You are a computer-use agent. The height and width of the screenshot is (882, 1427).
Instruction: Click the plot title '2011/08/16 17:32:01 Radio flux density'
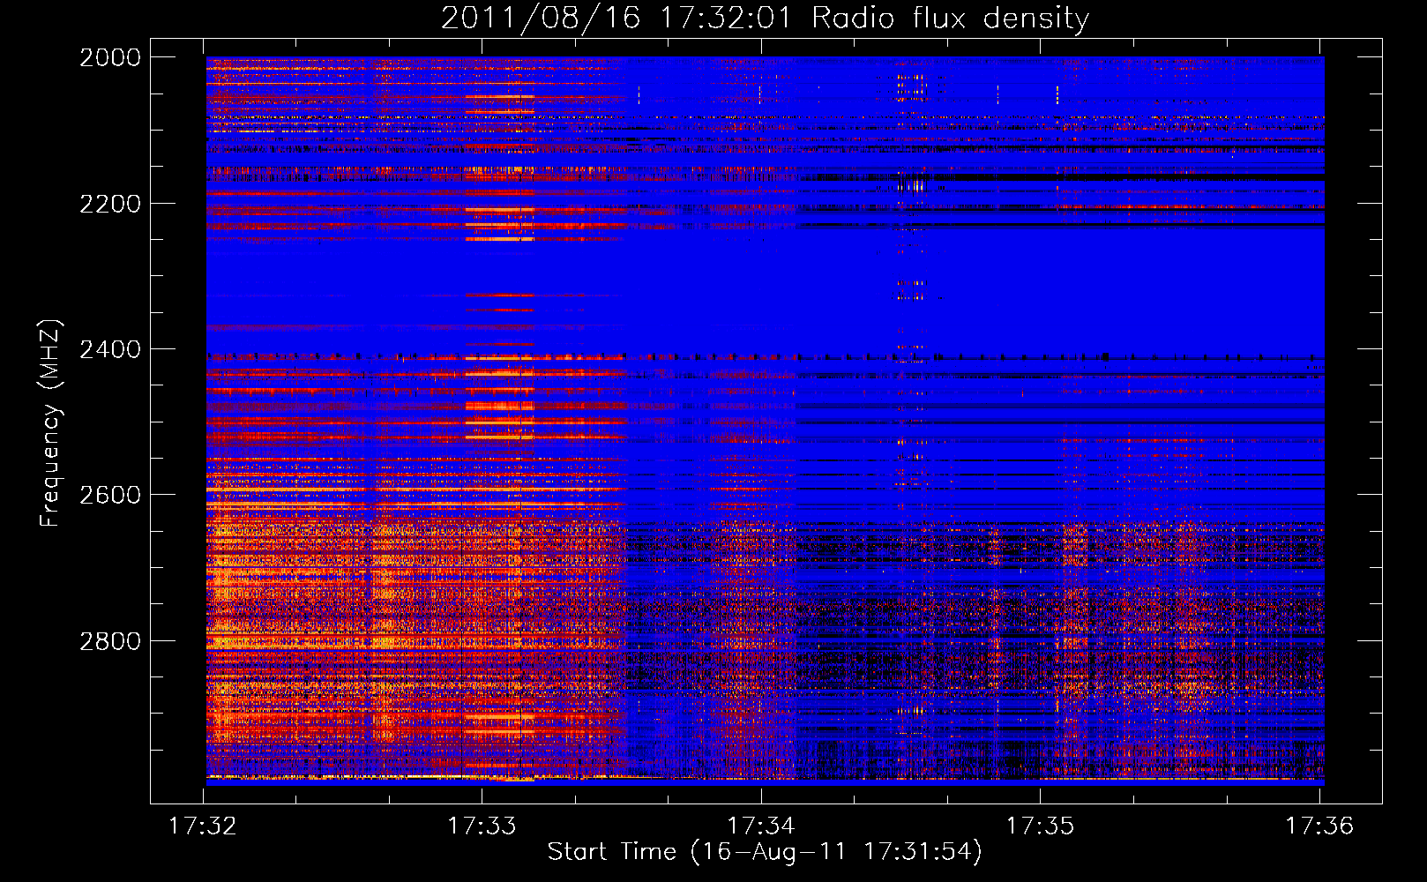(x=765, y=19)
